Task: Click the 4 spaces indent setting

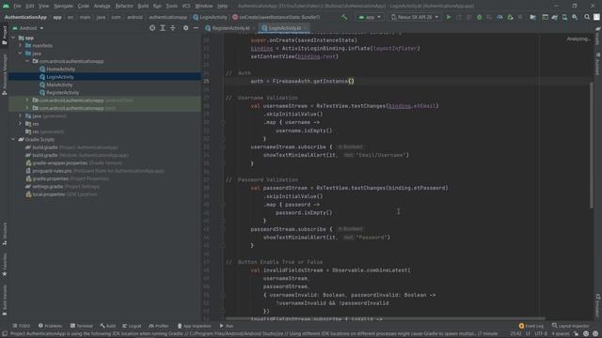Action: coord(561,334)
